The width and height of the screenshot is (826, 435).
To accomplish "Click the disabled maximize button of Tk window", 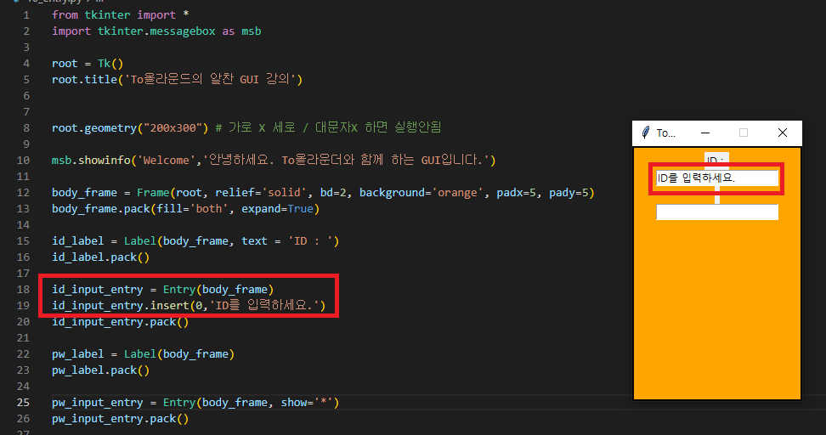I will tap(744, 133).
